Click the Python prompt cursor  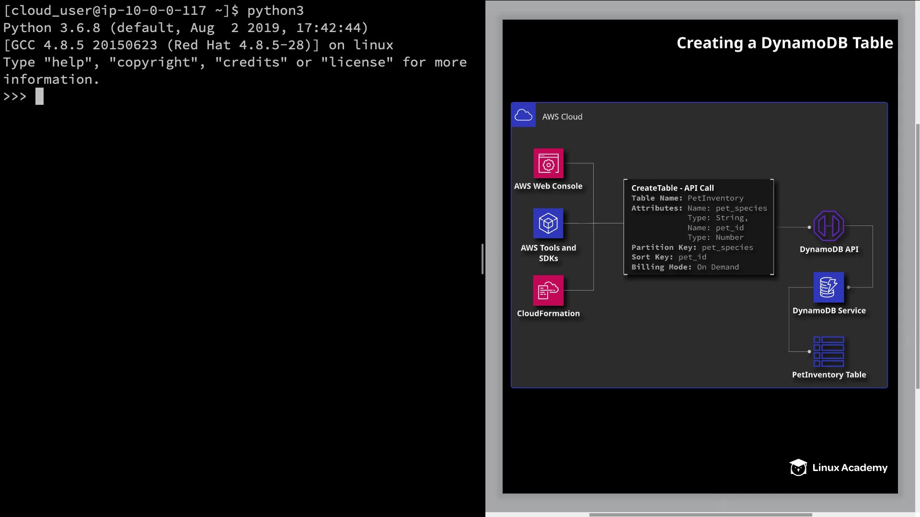[x=39, y=97]
